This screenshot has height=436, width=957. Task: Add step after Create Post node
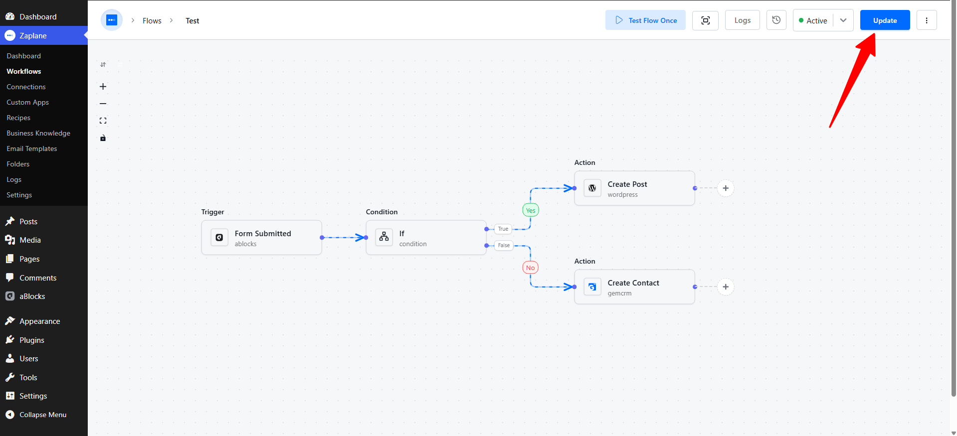pyautogui.click(x=726, y=188)
